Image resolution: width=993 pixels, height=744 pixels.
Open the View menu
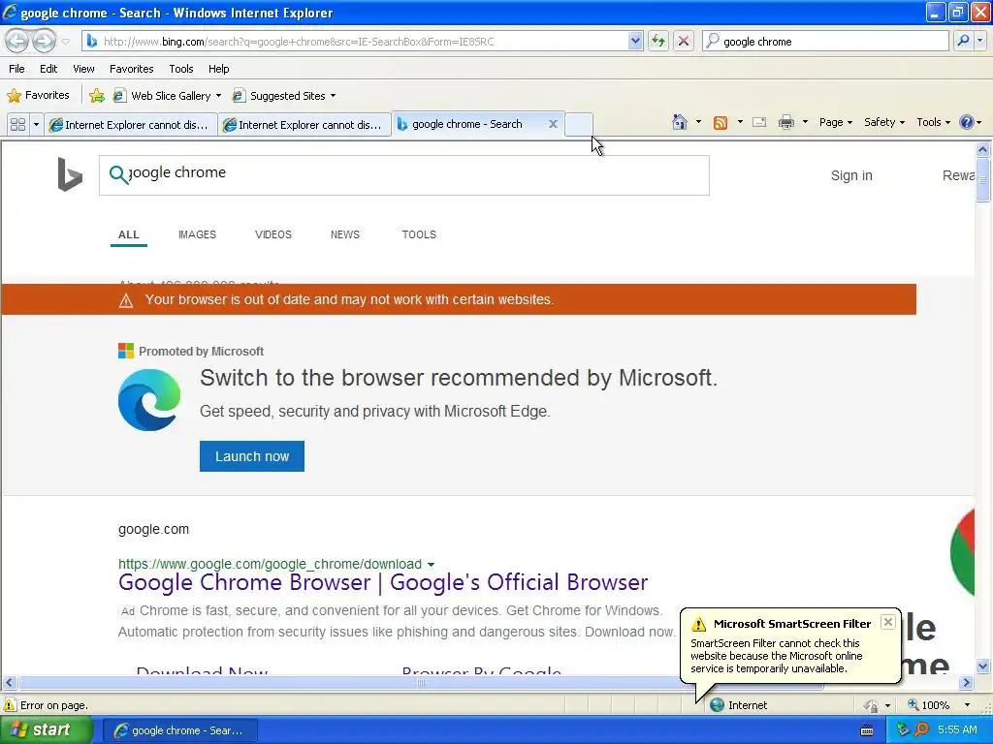[83, 69]
